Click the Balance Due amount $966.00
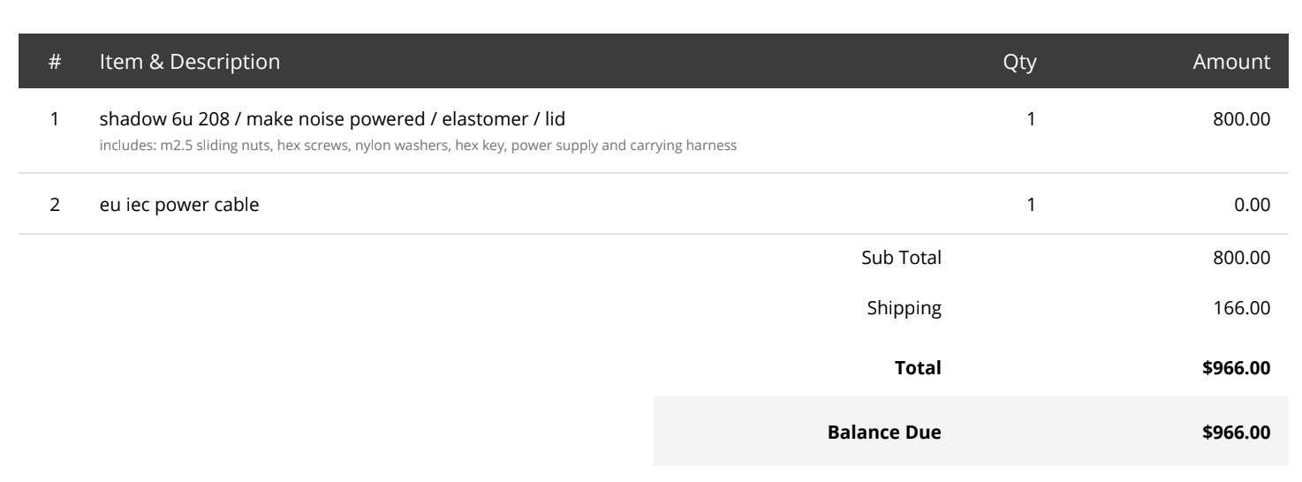The height and width of the screenshot is (482, 1302). click(x=1237, y=433)
